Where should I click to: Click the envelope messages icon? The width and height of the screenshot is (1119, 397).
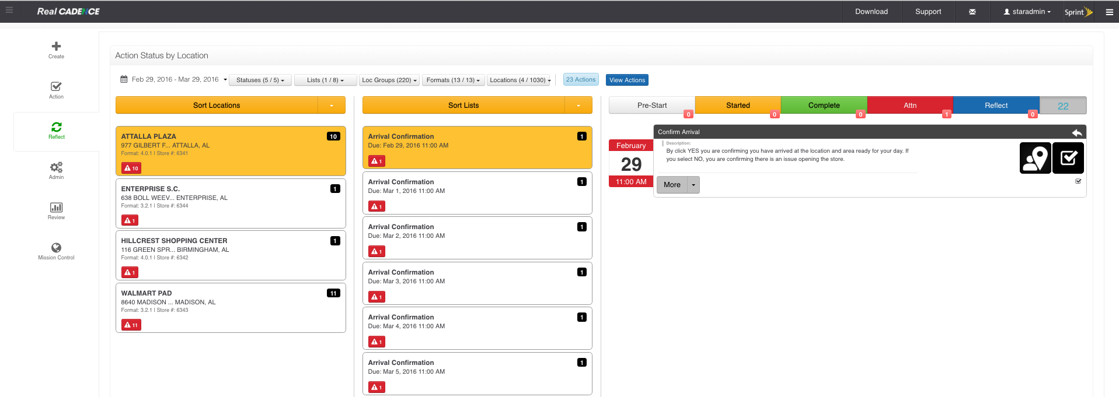[972, 12]
